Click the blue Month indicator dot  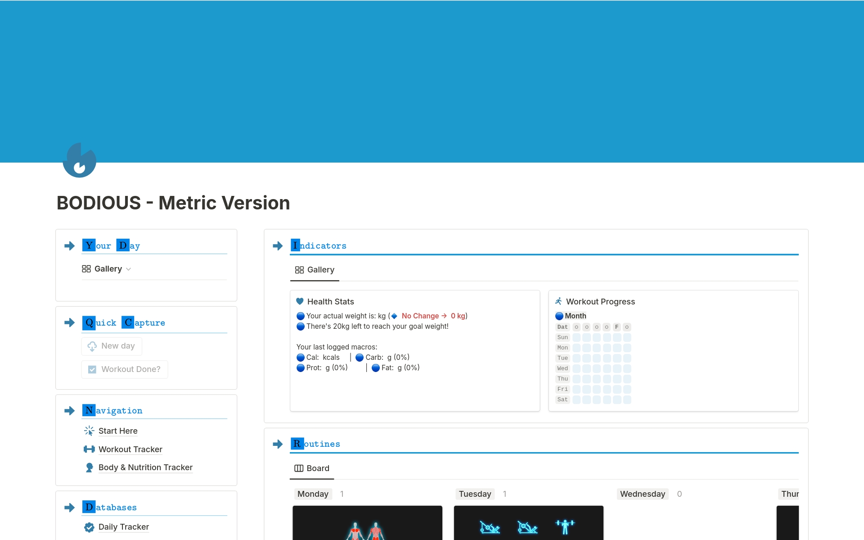point(559,316)
